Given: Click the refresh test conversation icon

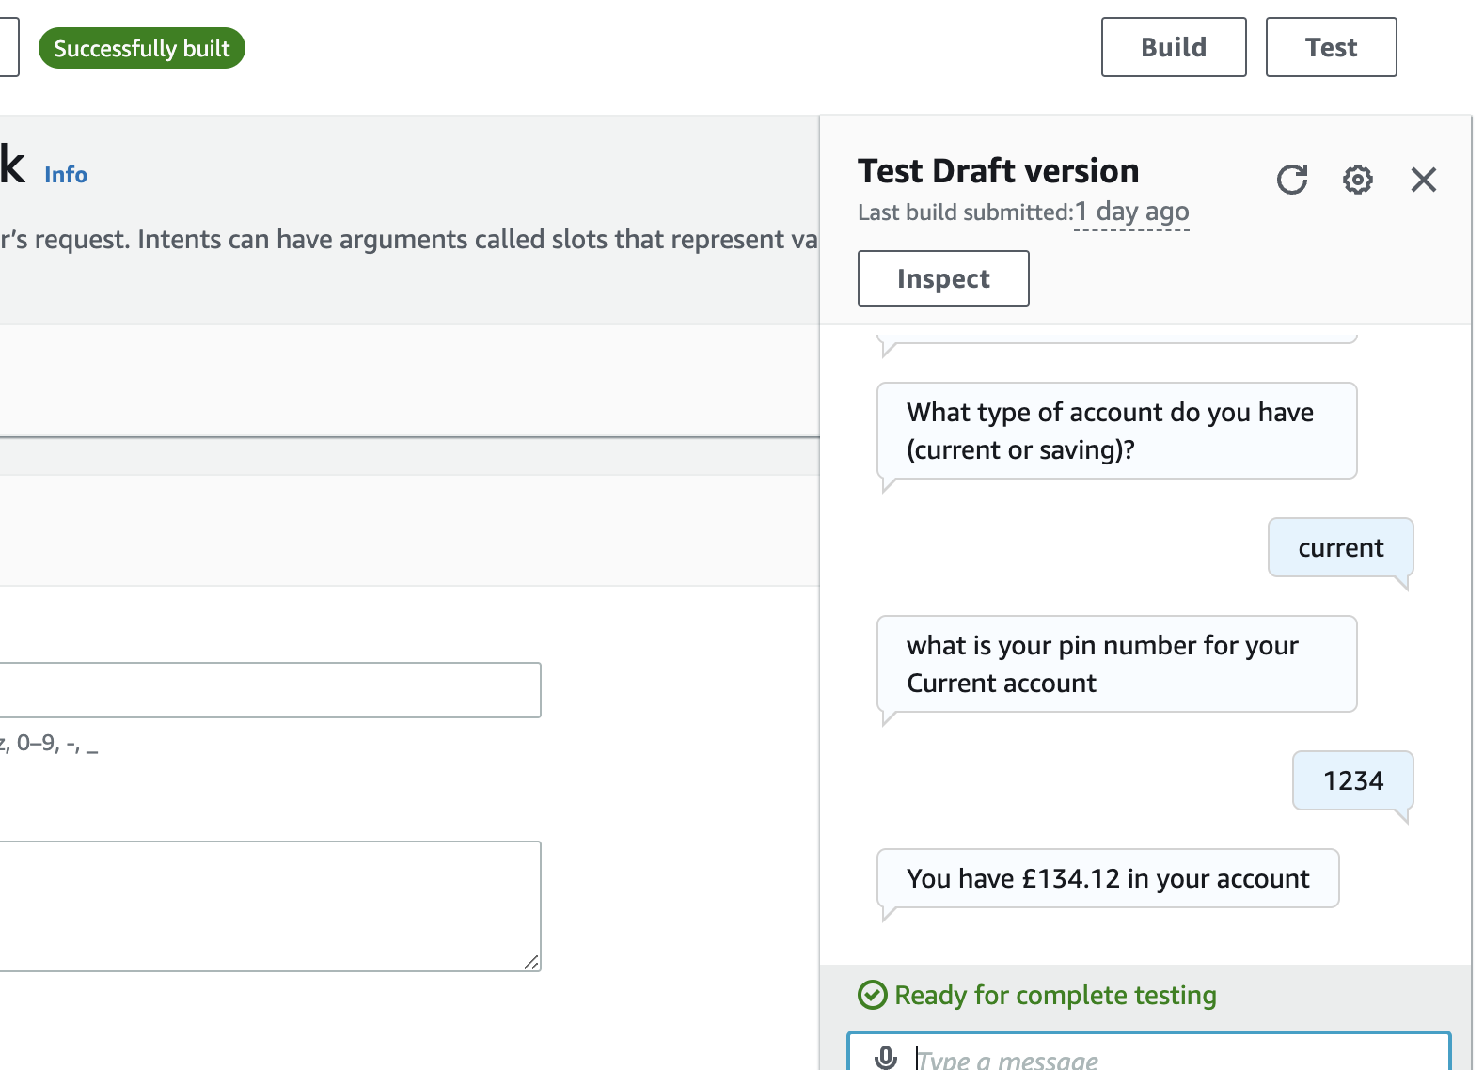Looking at the screenshot, I should coord(1292,180).
